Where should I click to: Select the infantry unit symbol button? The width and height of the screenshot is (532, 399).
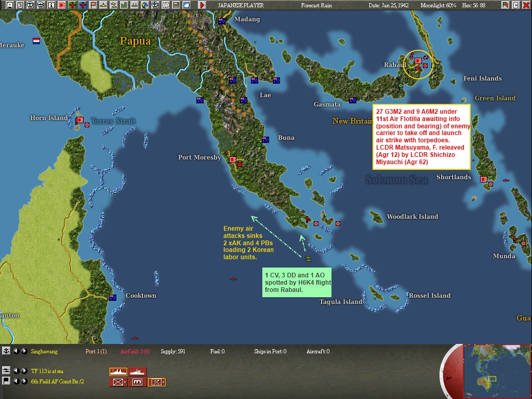pyautogui.click(x=118, y=382)
